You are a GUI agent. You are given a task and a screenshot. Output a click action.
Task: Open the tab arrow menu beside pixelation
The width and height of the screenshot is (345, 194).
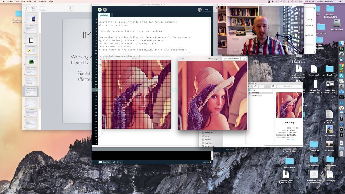coord(112,15)
